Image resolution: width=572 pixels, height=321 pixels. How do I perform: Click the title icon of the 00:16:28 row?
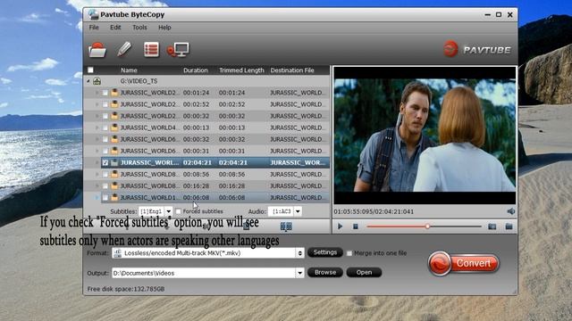coord(114,185)
